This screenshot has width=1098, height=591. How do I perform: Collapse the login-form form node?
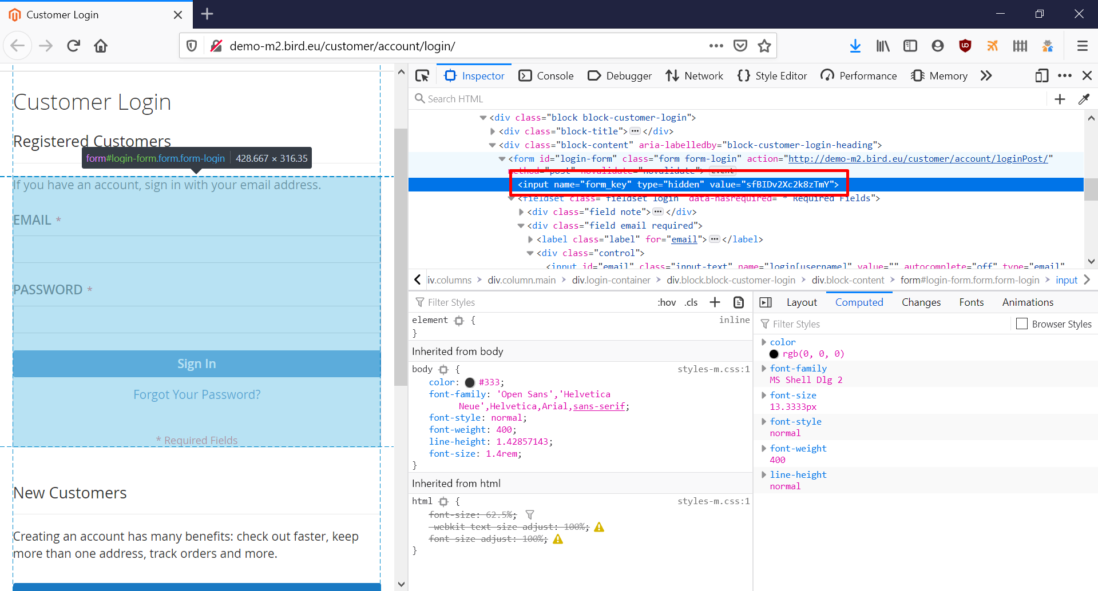tap(502, 159)
